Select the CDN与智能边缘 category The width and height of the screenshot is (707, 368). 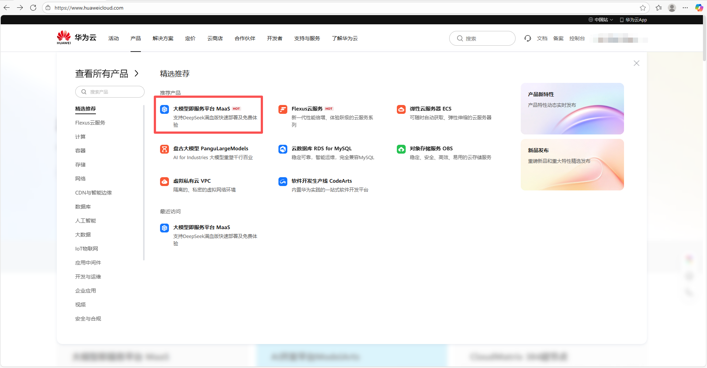click(94, 193)
